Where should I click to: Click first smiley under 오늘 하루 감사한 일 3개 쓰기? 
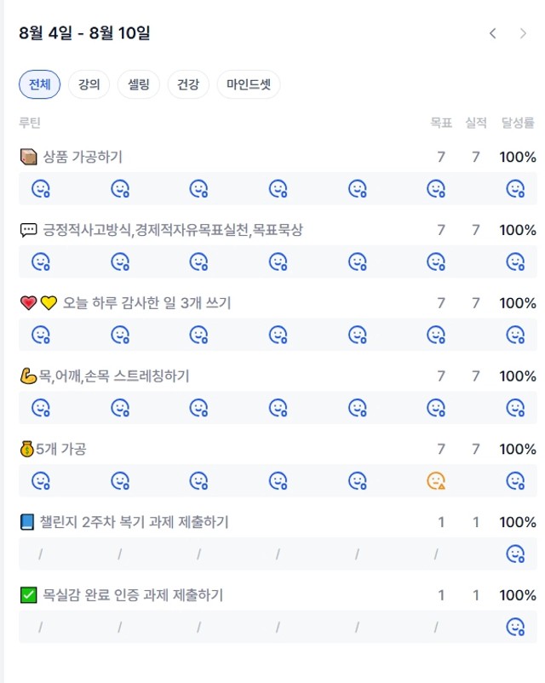[41, 335]
